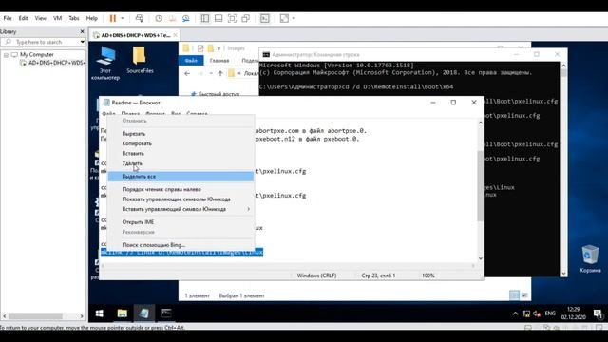Open the recent locations dropdown in File Explorer
Viewport: 608px width, 342px height.
pyautogui.click(x=211, y=73)
